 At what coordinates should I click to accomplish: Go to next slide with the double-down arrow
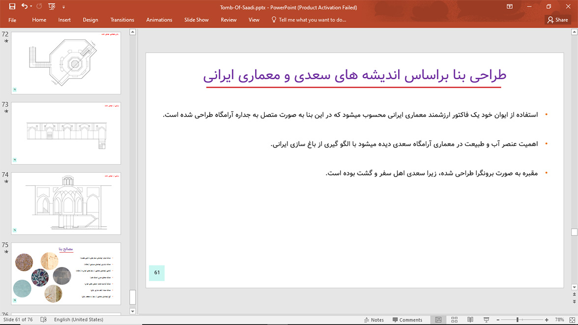[x=574, y=302]
